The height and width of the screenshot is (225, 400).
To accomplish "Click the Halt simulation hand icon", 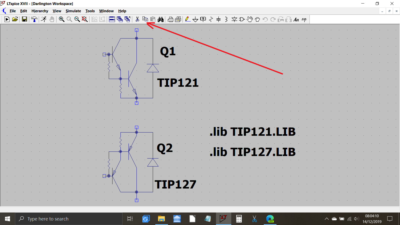I will [x=52, y=19].
